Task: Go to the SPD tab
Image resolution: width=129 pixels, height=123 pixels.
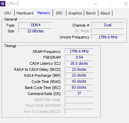Action: point(59,13)
